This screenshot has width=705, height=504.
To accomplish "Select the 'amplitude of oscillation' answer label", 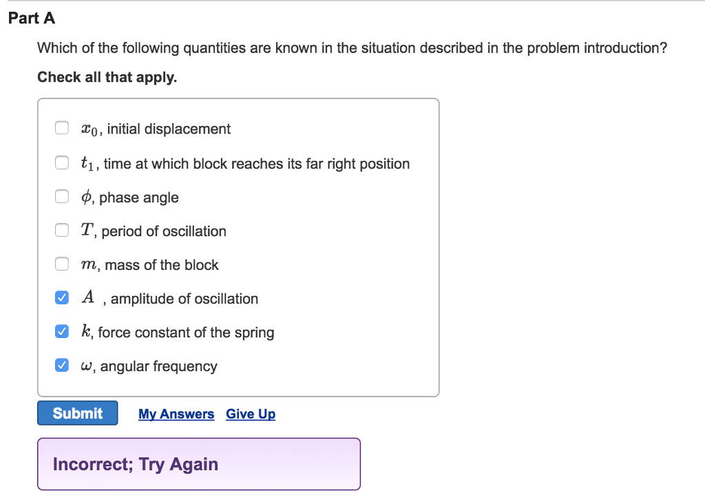I will point(169,299).
